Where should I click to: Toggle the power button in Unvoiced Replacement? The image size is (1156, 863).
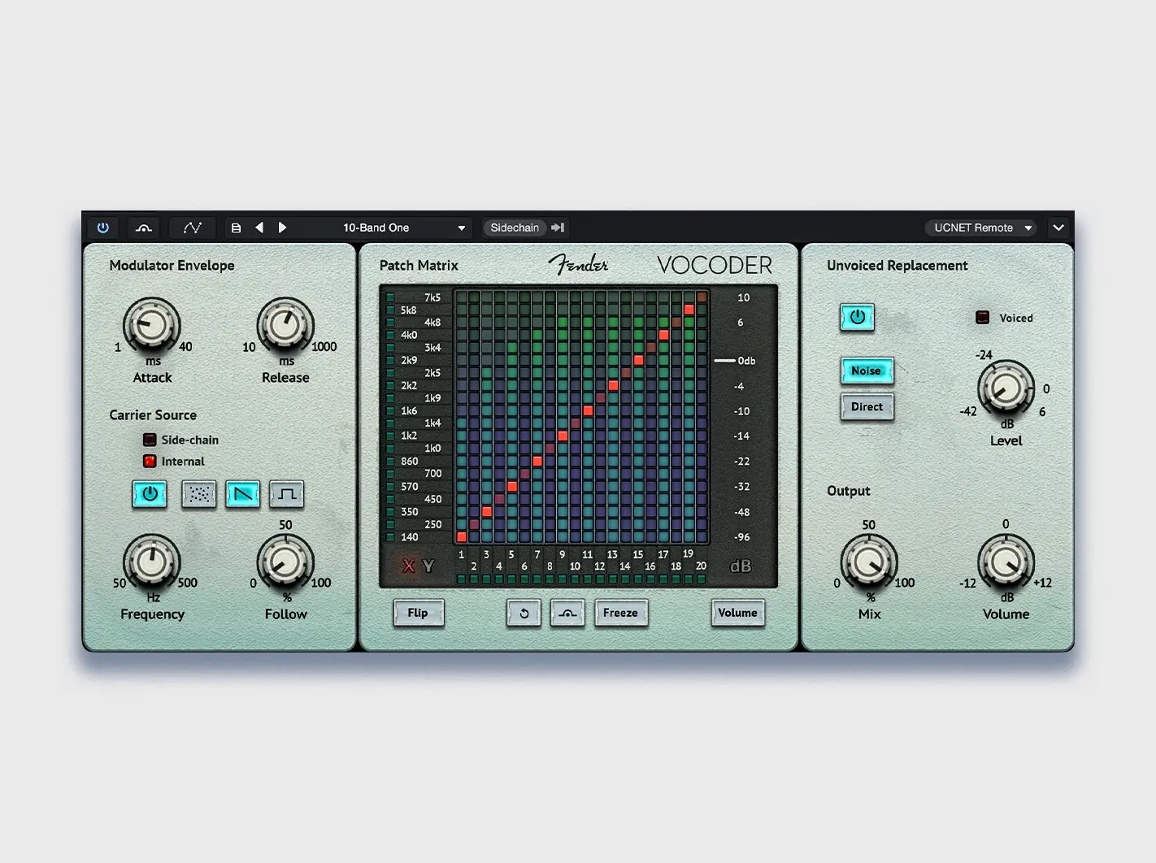[858, 318]
